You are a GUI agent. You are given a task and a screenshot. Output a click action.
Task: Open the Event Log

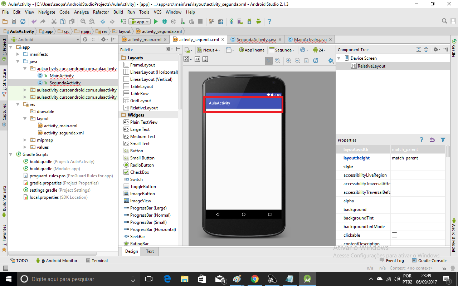pos(392,261)
